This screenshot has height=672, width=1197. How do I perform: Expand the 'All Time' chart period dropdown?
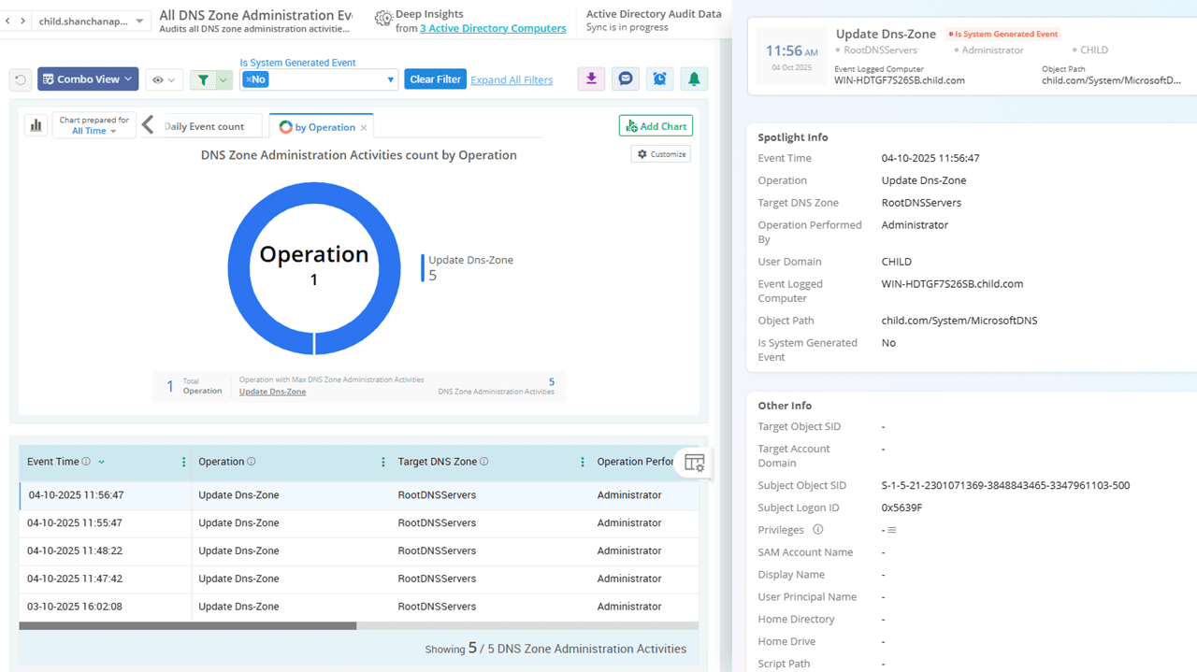(x=94, y=132)
